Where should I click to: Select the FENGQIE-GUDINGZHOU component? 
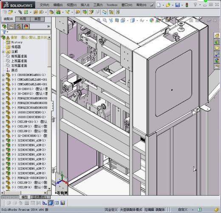(x=32, y=178)
